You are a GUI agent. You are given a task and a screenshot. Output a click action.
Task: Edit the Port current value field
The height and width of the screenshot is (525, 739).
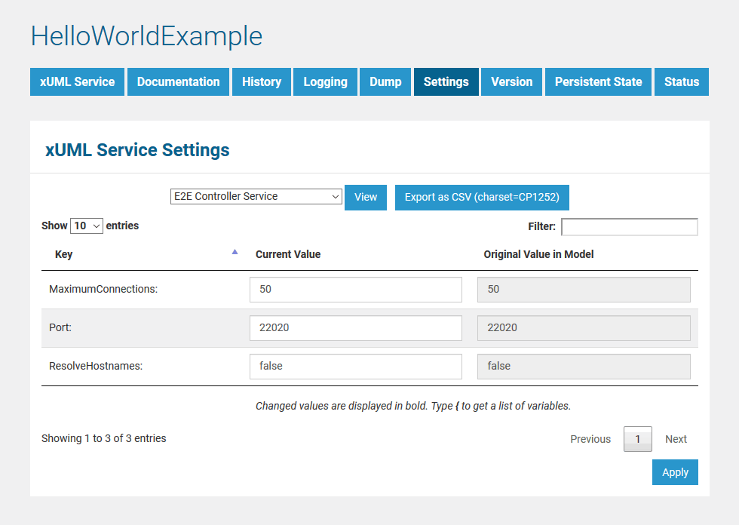355,328
